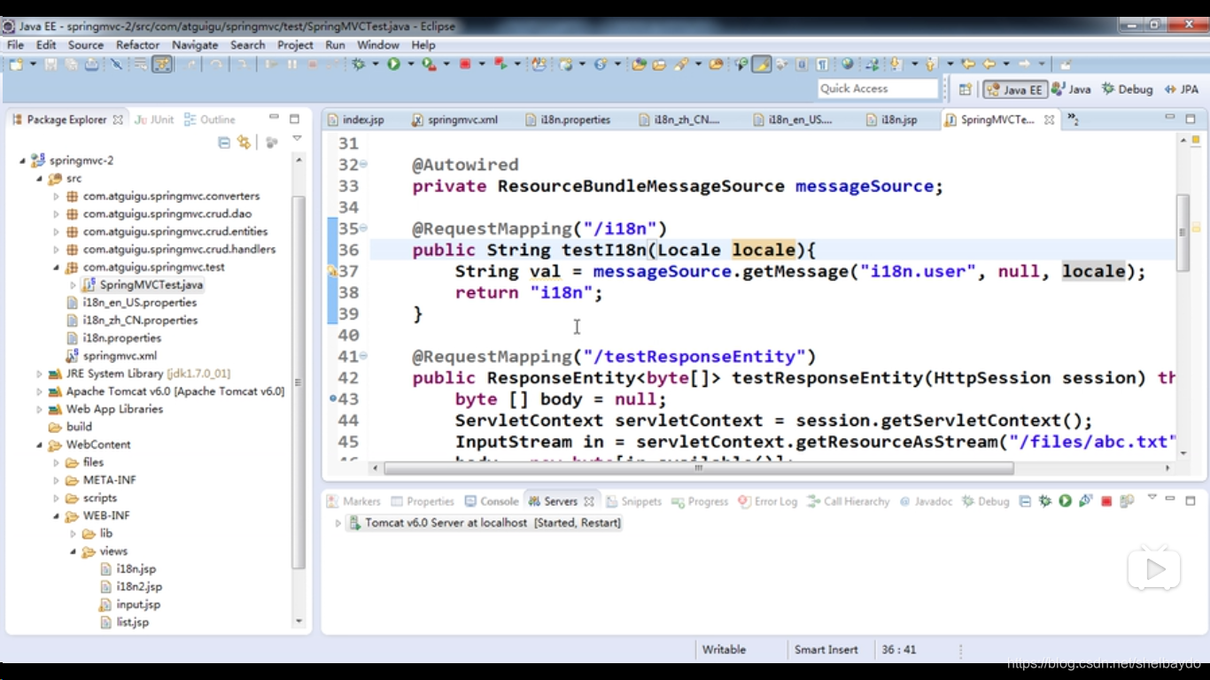Toggle Link with Editor in Package Explorer
The image size is (1210, 680).
point(244,142)
